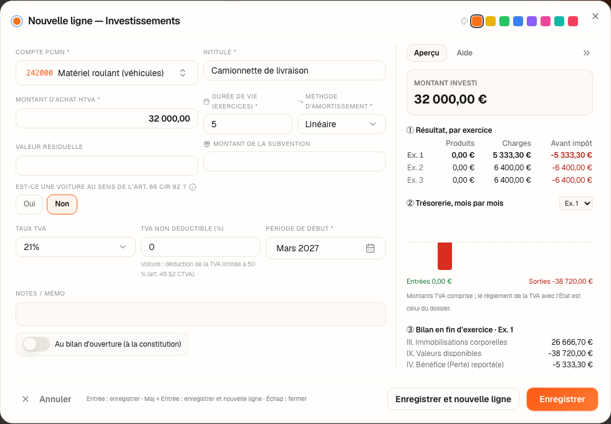Click the Enregistrer button
611x424 pixels.
[x=562, y=399]
